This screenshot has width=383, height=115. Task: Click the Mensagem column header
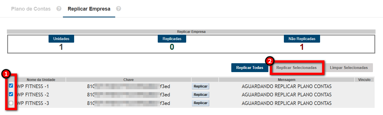[x=286, y=80]
